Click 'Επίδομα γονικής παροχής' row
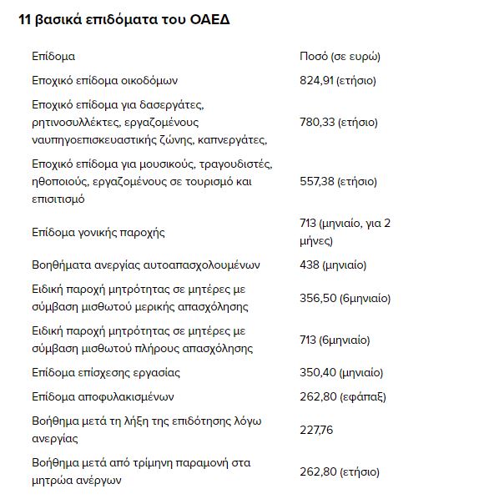The height and width of the screenshot is (499, 499). click(x=98, y=233)
